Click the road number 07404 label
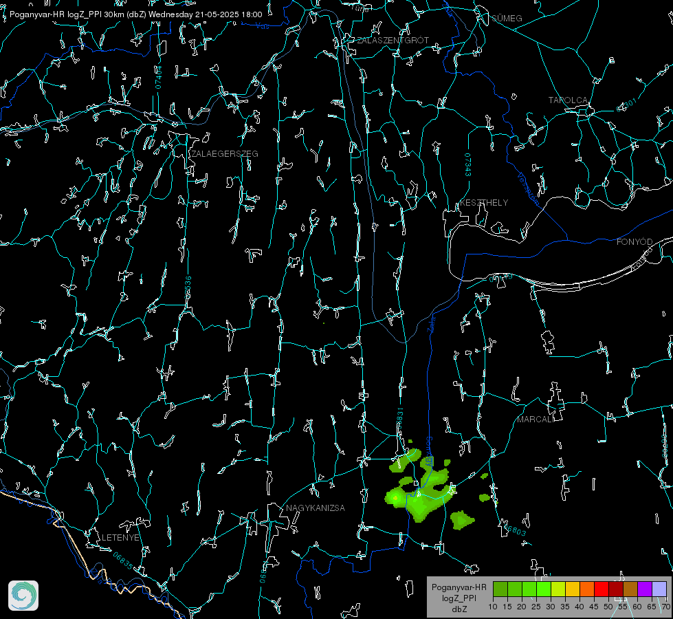Screen dimensions: 673x619 pyautogui.click(x=158, y=77)
